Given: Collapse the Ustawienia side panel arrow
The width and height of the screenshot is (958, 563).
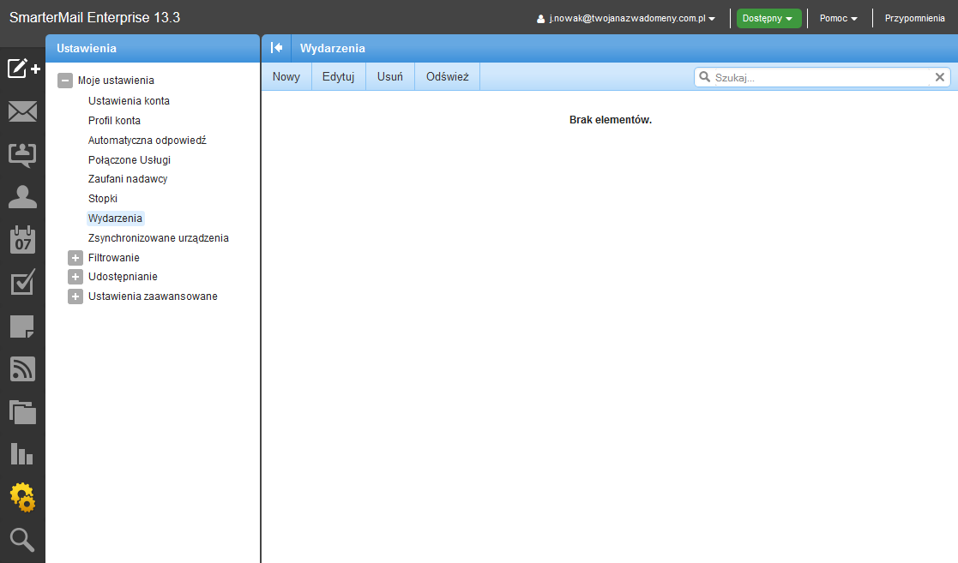Looking at the screenshot, I should [x=276, y=48].
